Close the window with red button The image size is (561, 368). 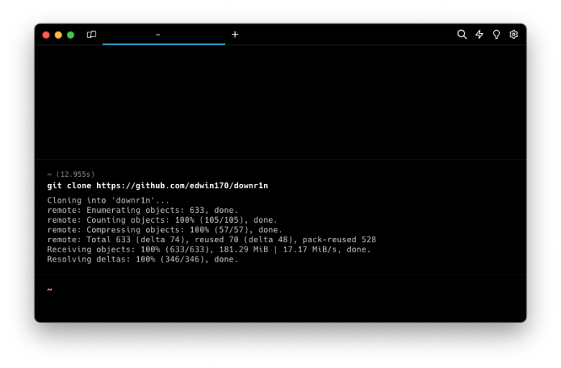[46, 34]
